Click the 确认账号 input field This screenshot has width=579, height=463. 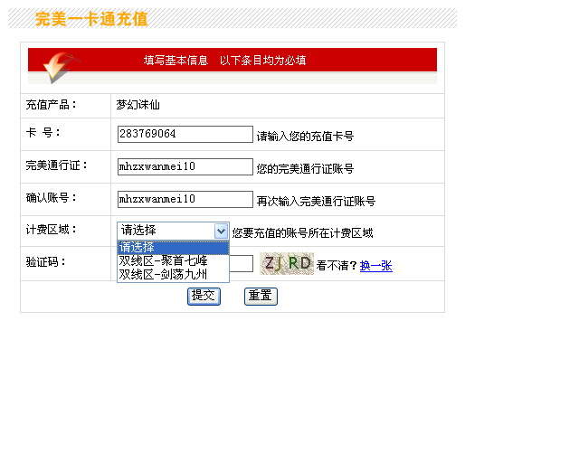185,199
